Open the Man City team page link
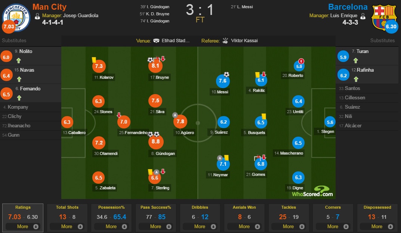The image size is (401, 233). pos(49,6)
